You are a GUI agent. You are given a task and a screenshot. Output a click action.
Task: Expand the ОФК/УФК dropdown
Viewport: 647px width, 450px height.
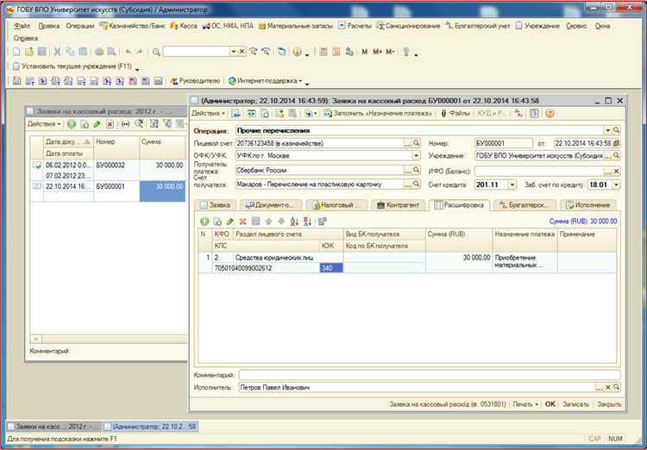tap(416, 156)
